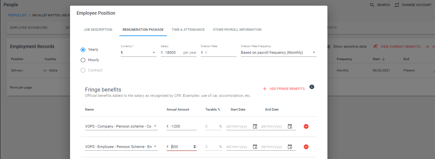435x159 pixels.
Task: Click the stepper arrows on the -500 amount field
Action: pyautogui.click(x=195, y=147)
